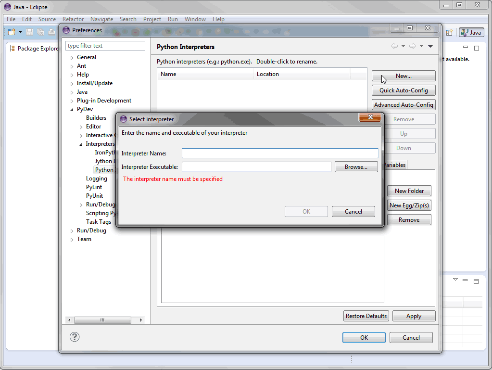This screenshot has width=492, height=370.
Task: Click the Save icon in Eclipse toolbar
Action: pyautogui.click(x=30, y=32)
